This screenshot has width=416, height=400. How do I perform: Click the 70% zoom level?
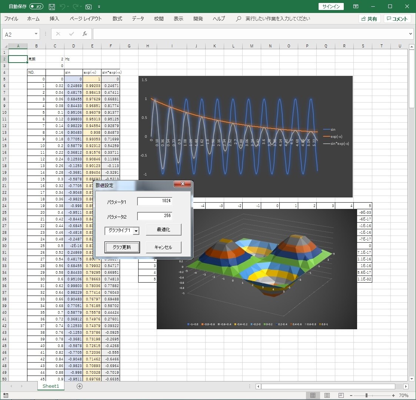[x=403, y=396]
